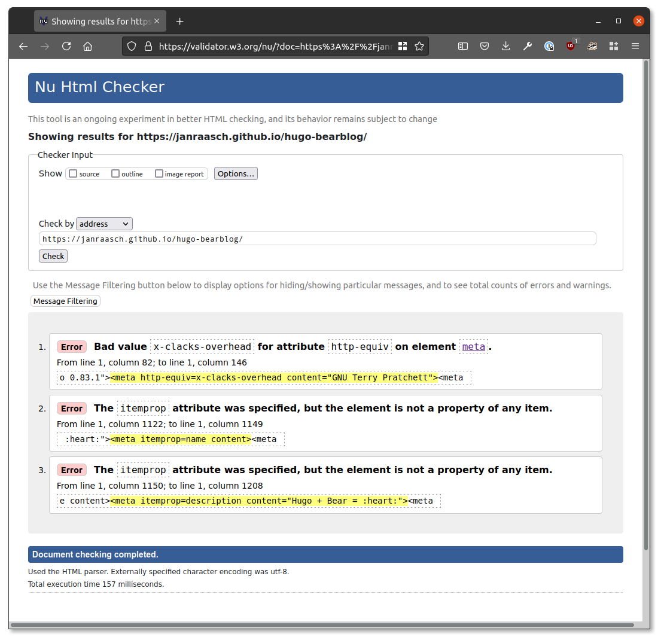Viewport: 661px width, 640px height.
Task: Enable the outline checkbox
Action: 114,173
